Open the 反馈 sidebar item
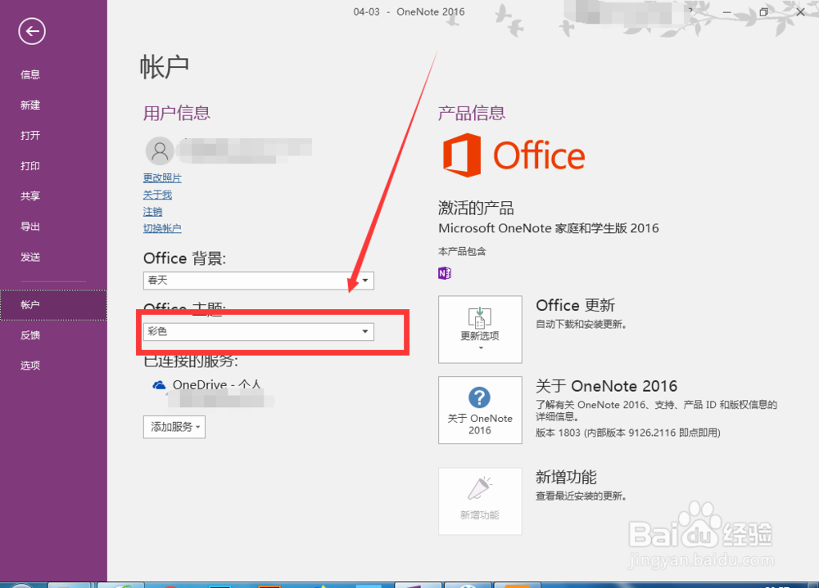The height and width of the screenshot is (588, 819). click(30, 335)
